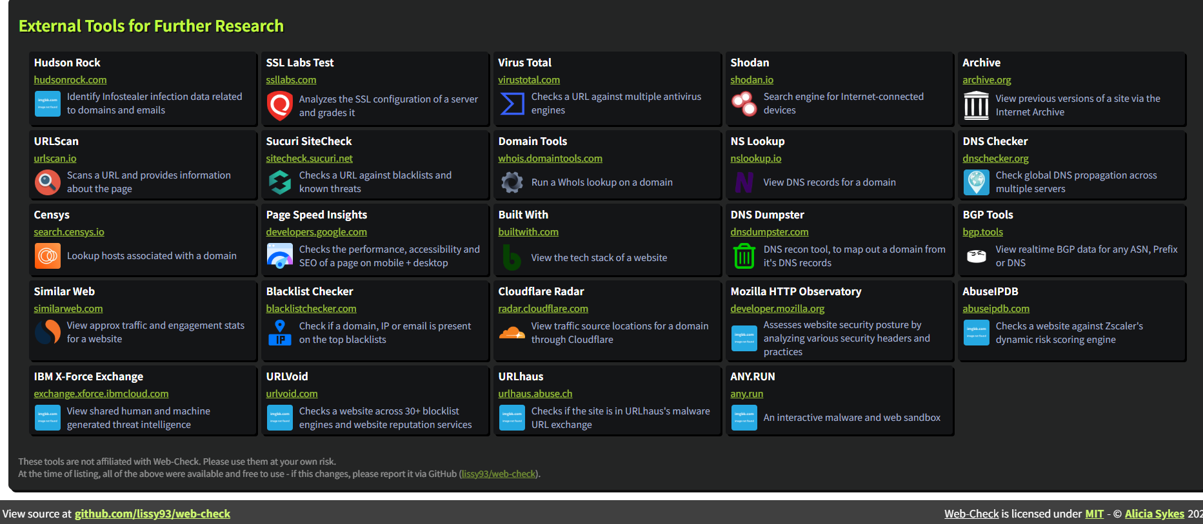1203x524 pixels.
Task: Click 'View the tech stack of a website'
Action: pos(599,258)
